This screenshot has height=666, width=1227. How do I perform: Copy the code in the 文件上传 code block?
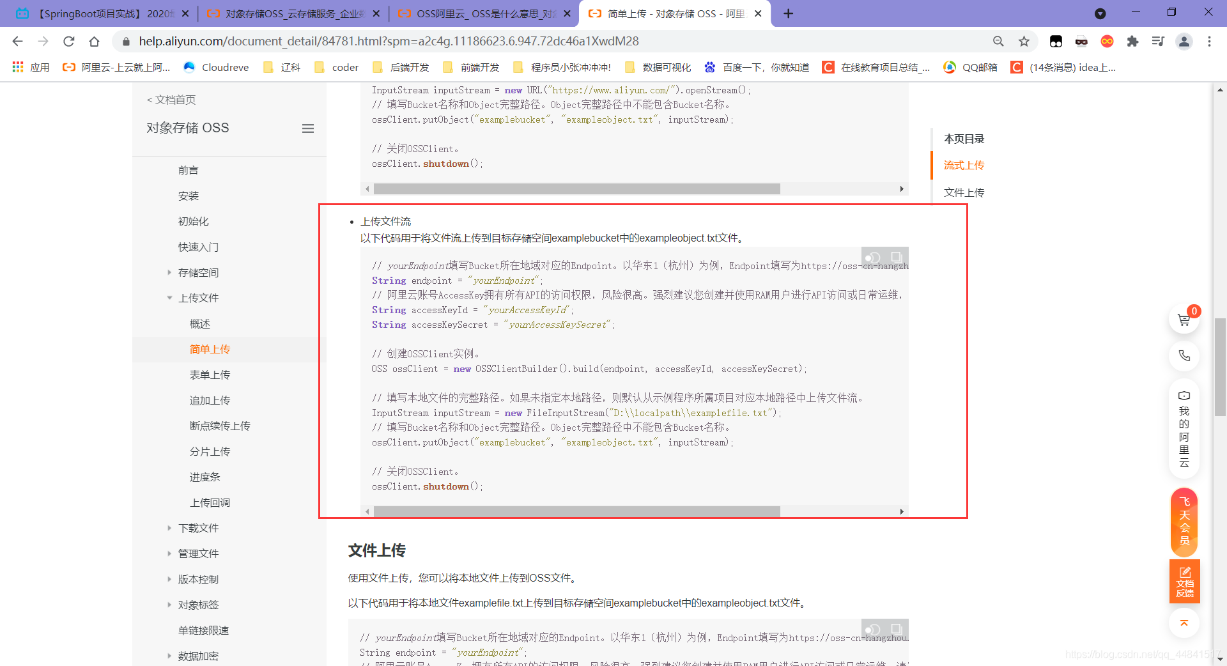pos(897,629)
